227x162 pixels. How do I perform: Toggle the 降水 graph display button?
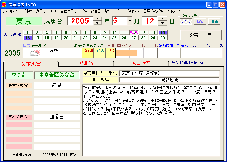click(x=186, y=22)
